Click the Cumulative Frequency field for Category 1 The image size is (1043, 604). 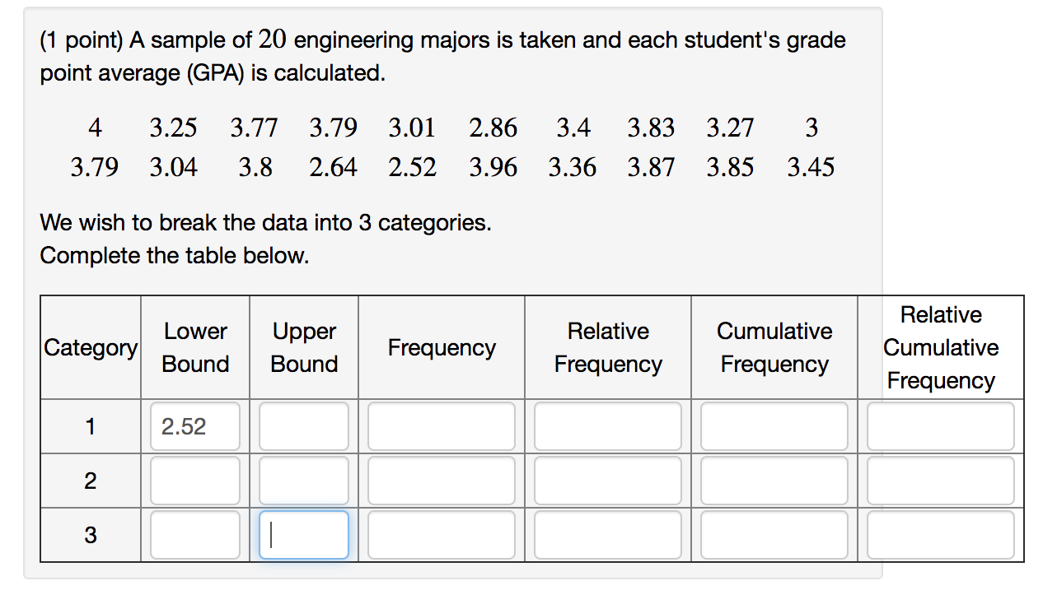[x=774, y=426]
